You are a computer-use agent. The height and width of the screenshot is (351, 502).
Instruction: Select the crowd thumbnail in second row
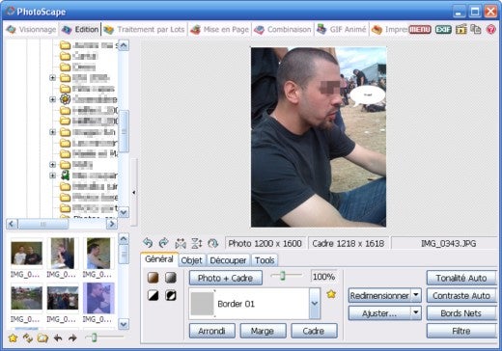(x=63, y=298)
